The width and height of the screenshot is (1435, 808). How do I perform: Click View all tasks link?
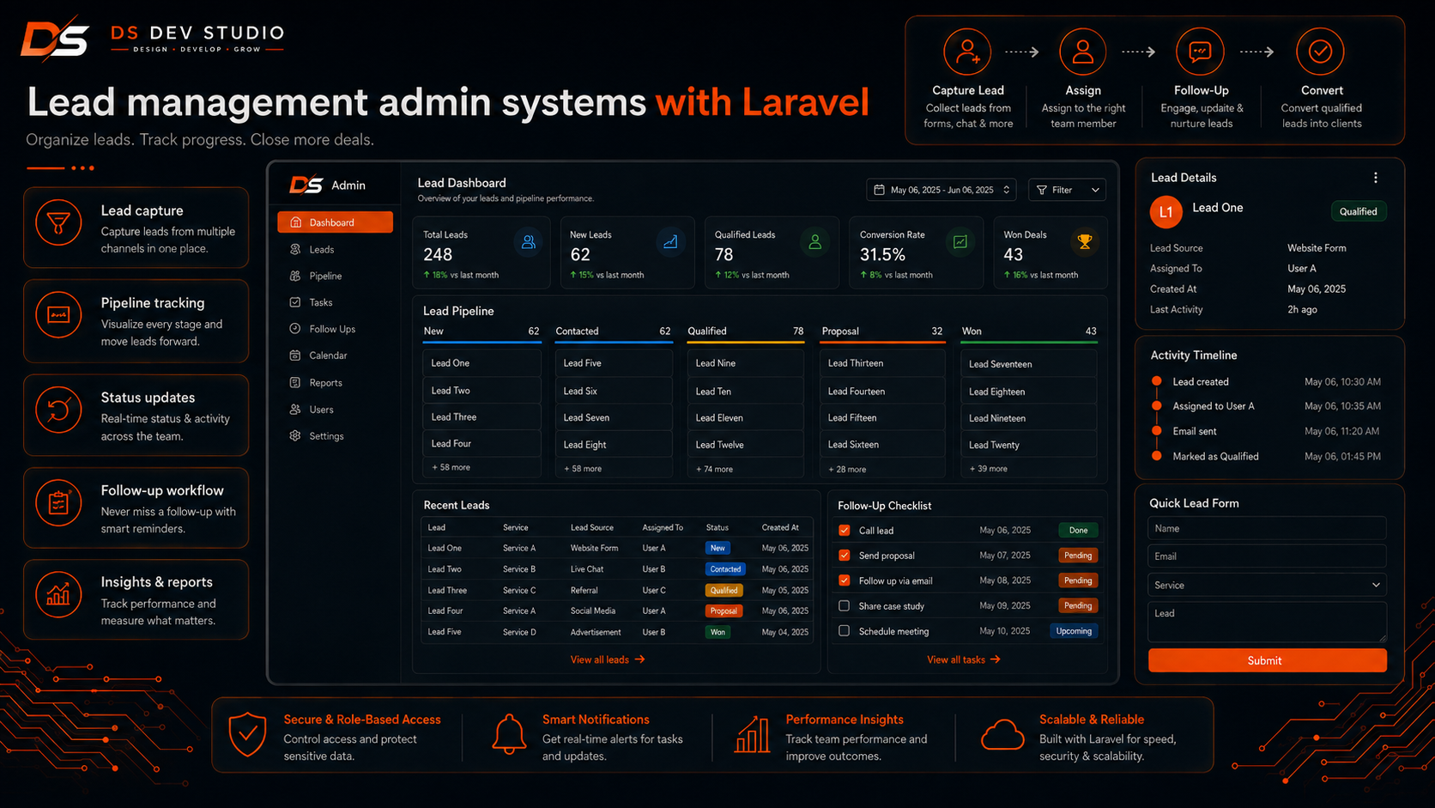(x=963, y=659)
